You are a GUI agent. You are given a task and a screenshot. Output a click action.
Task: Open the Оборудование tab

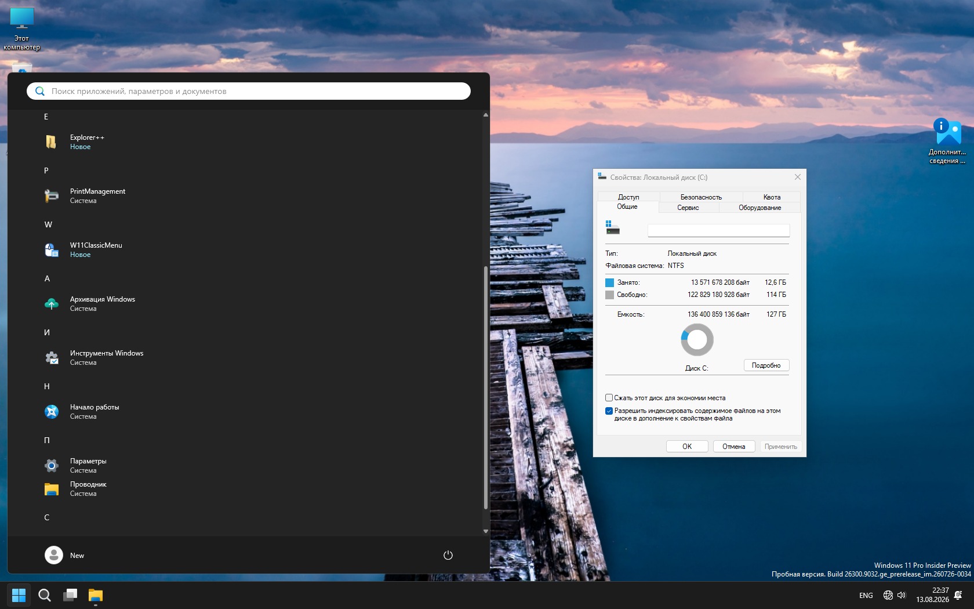point(759,208)
